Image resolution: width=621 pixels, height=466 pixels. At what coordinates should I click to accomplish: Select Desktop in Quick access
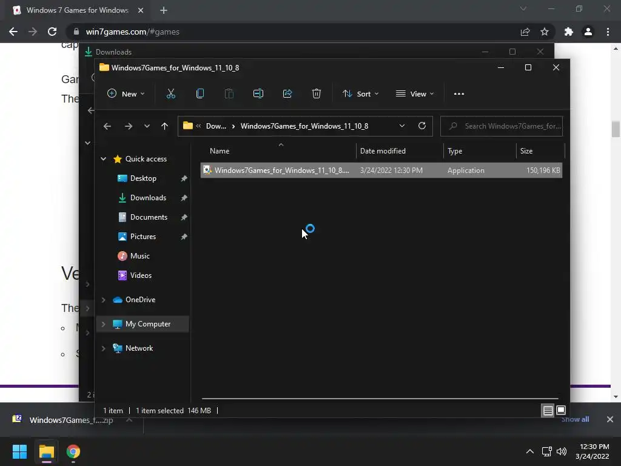click(143, 178)
